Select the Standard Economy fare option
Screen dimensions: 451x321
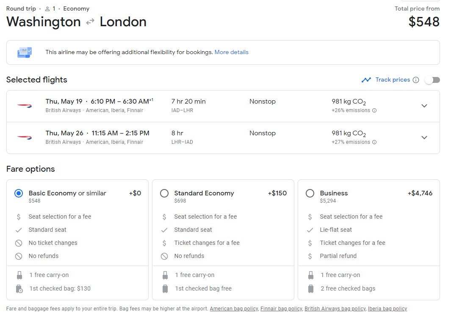coord(164,193)
